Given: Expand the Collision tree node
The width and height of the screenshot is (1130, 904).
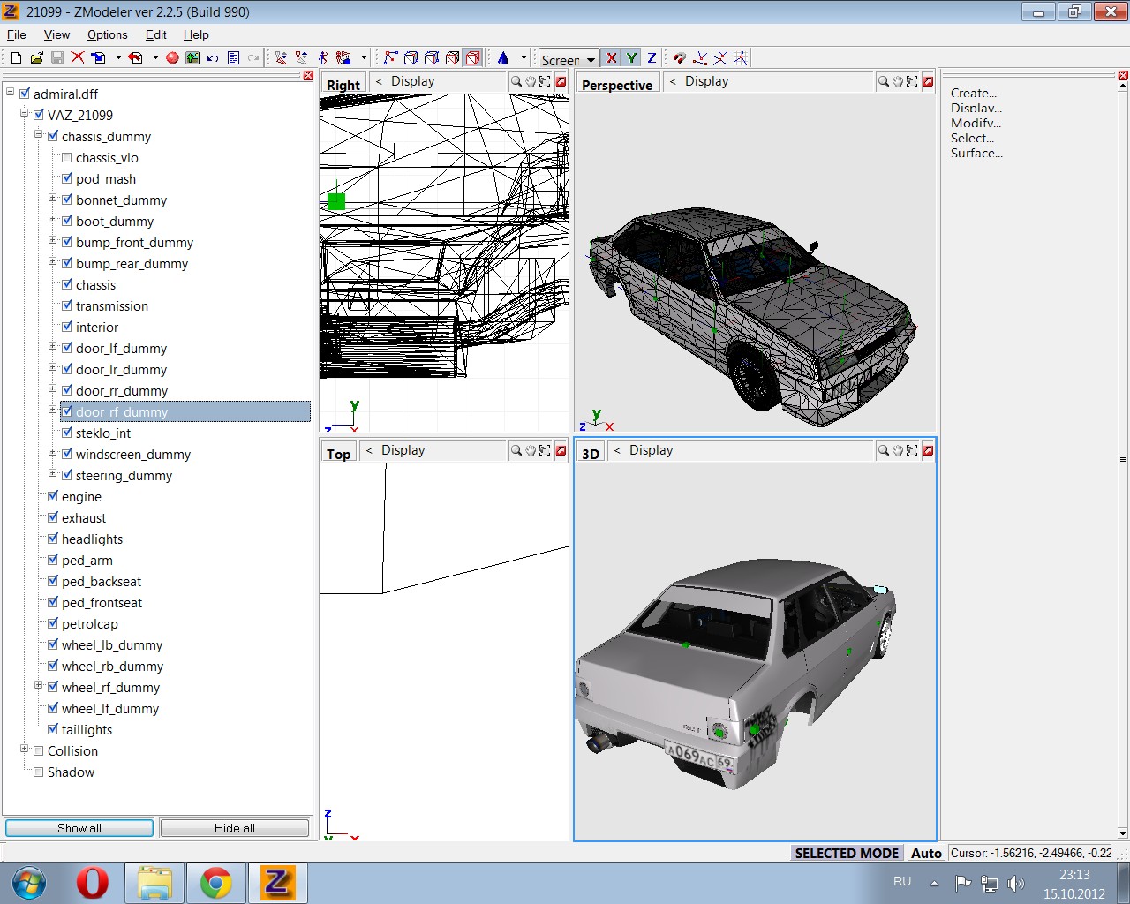Looking at the screenshot, I should 24,750.
